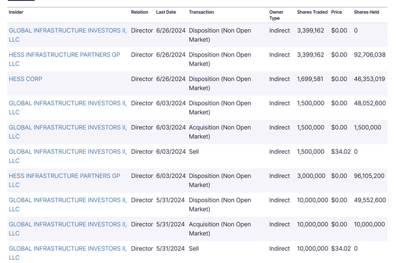Sort by the Last Date column header

[166, 12]
